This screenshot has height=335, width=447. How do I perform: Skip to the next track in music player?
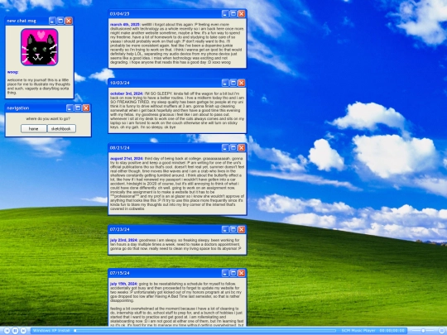coord(24,331)
